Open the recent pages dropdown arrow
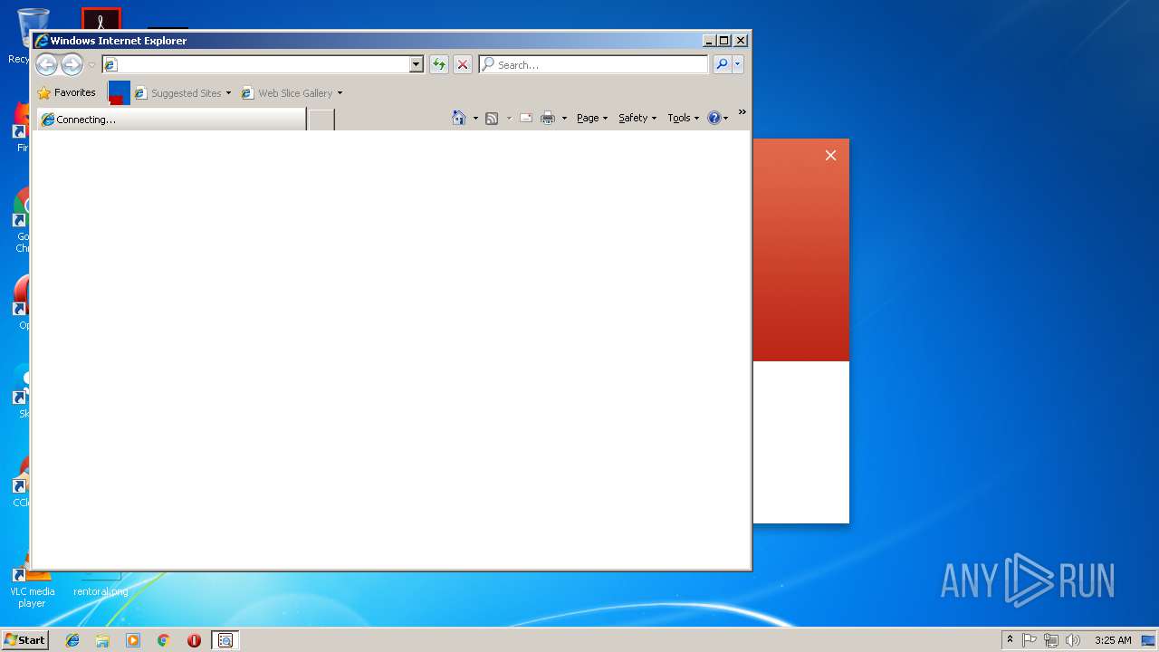The image size is (1159, 652). coord(91,65)
